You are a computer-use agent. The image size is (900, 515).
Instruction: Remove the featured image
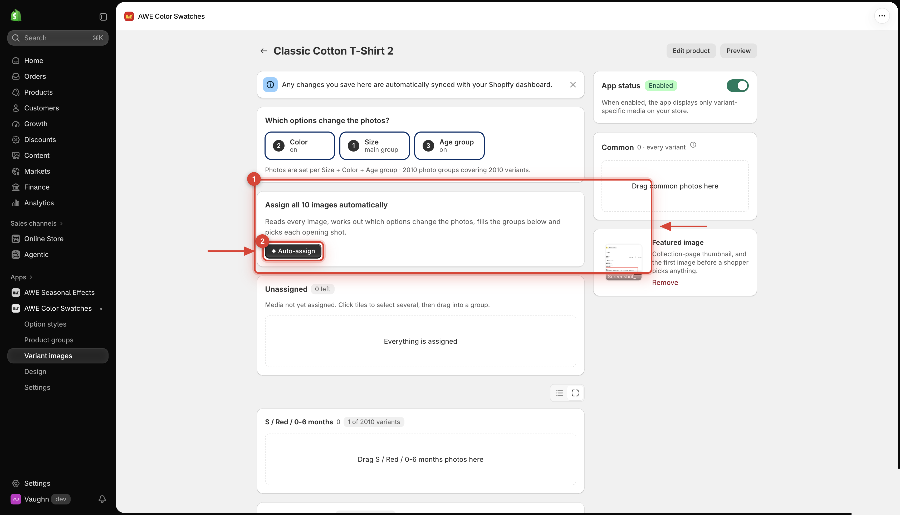click(x=664, y=282)
